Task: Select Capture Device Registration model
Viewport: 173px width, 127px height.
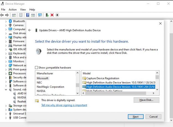Action: [103, 78]
